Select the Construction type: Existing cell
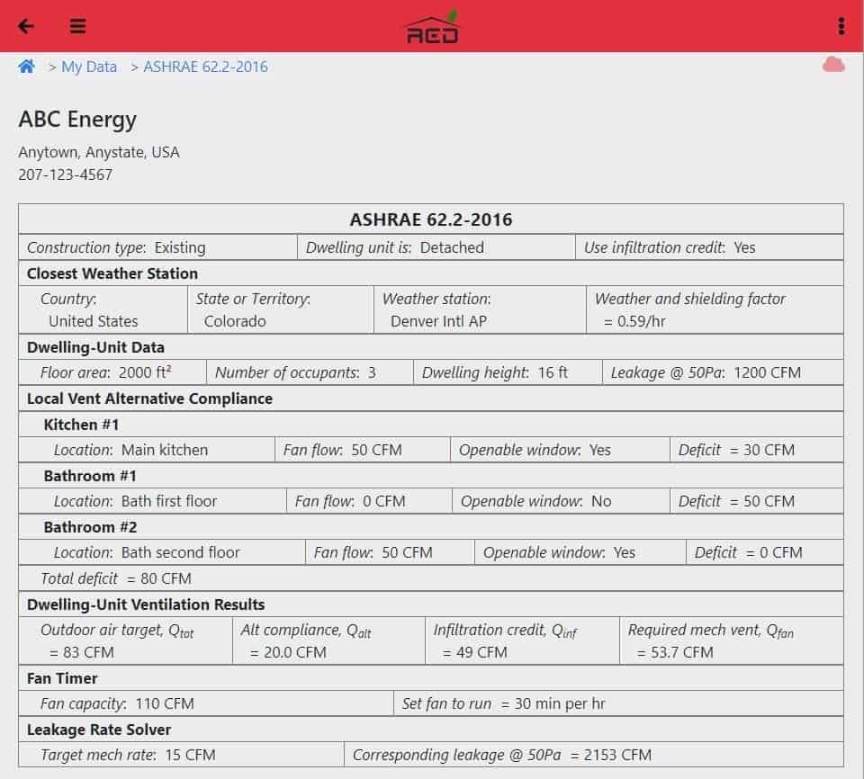 click(157, 247)
